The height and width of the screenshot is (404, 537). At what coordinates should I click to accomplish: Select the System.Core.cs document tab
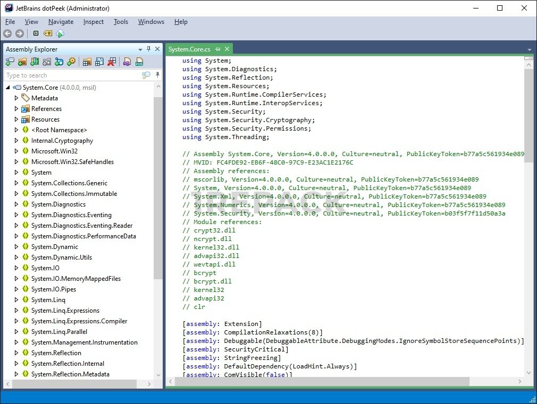189,49
